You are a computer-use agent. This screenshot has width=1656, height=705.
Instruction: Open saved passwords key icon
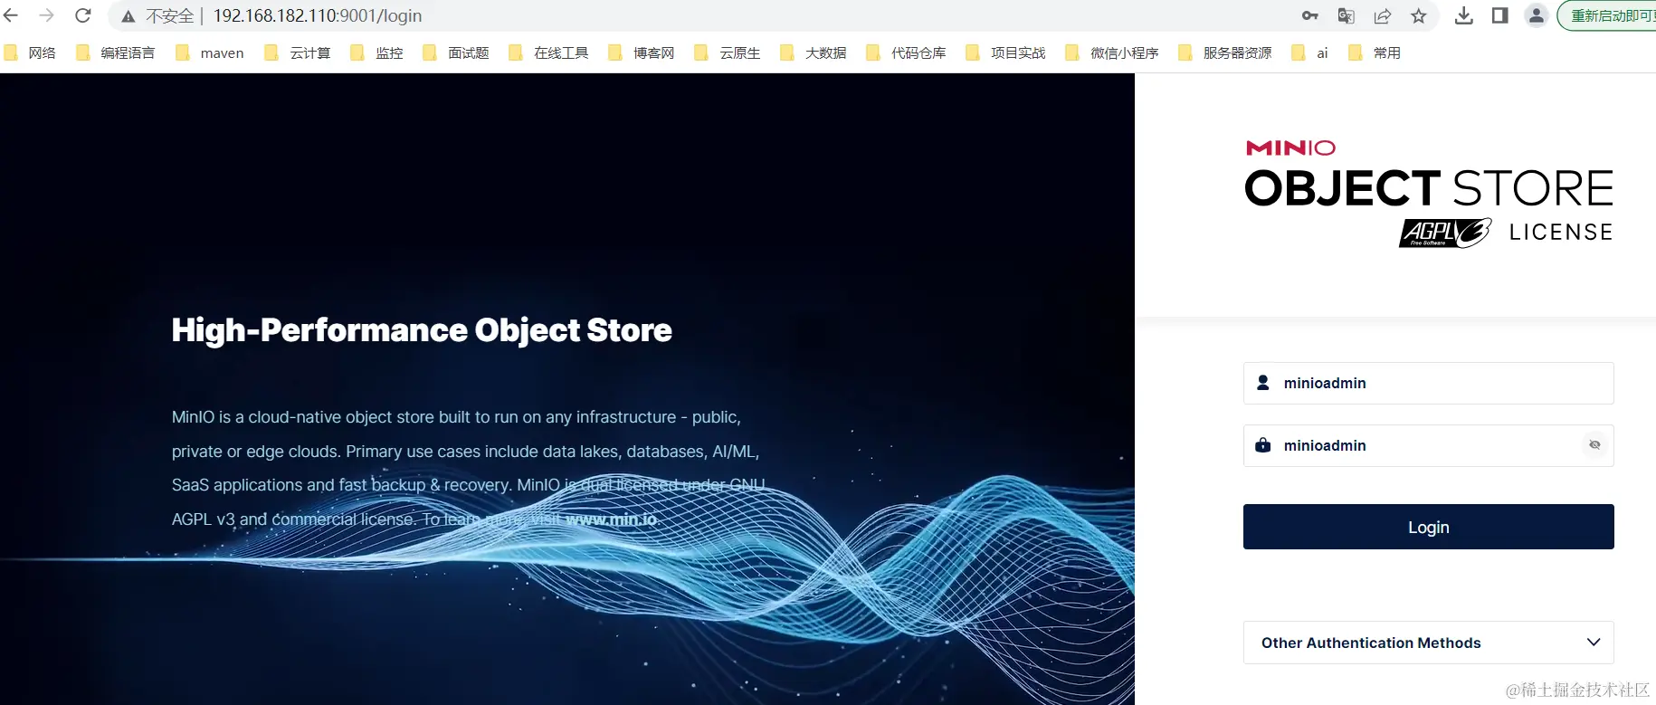pos(1309,15)
